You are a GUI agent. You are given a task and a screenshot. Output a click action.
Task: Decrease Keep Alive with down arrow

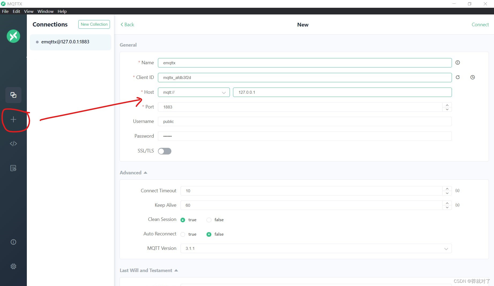tap(447, 208)
